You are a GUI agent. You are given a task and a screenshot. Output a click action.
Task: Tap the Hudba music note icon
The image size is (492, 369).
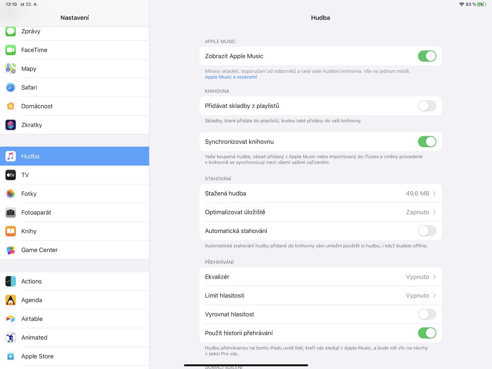(10, 156)
